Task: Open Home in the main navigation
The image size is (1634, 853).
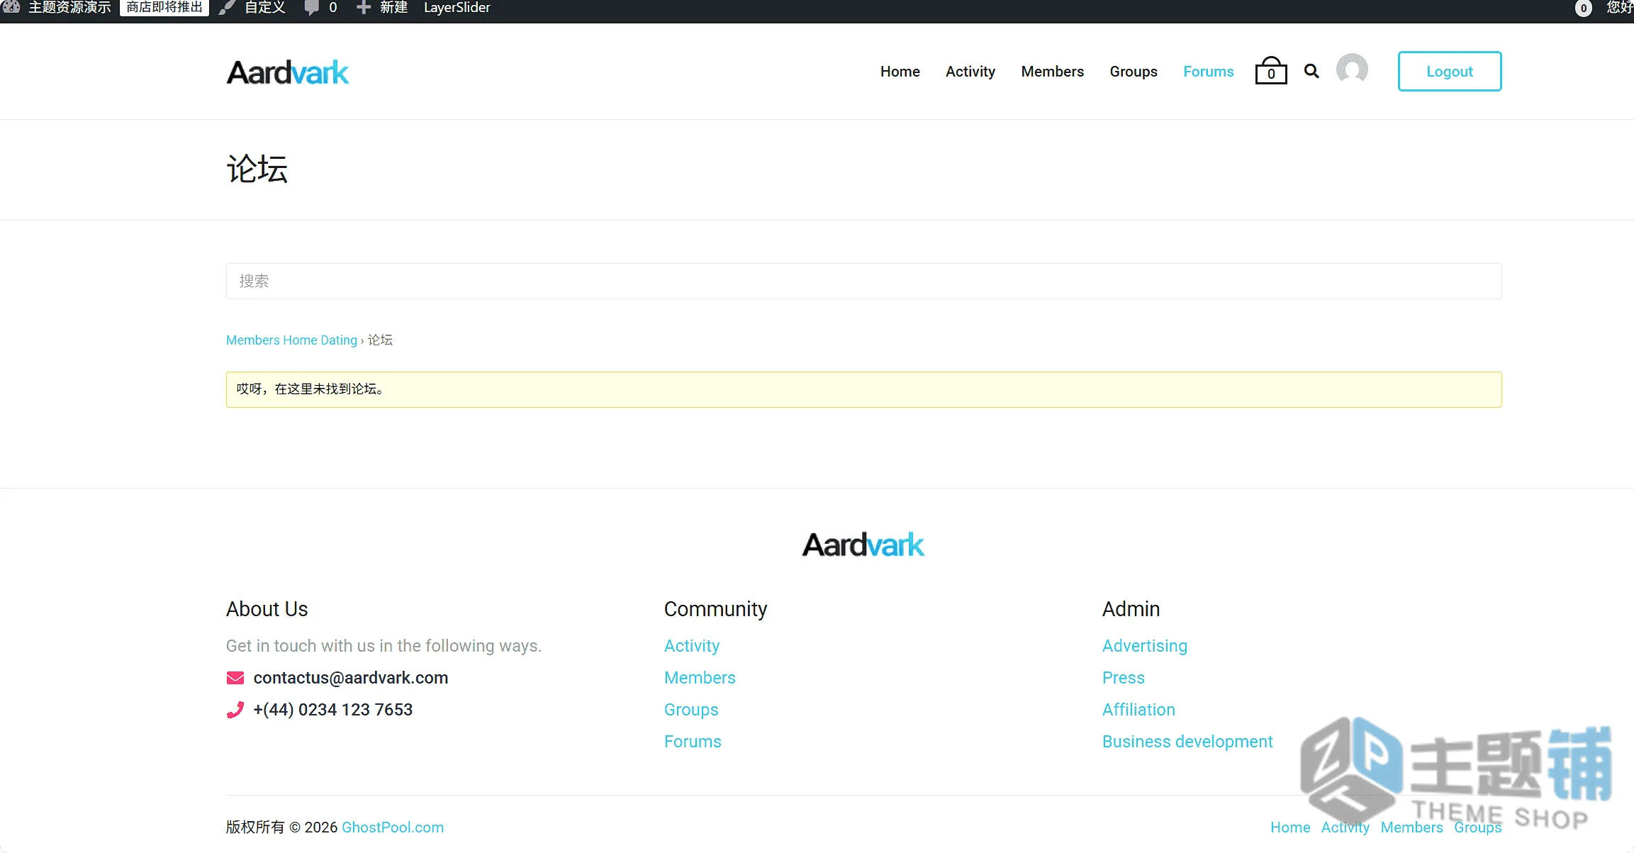Action: click(x=900, y=72)
